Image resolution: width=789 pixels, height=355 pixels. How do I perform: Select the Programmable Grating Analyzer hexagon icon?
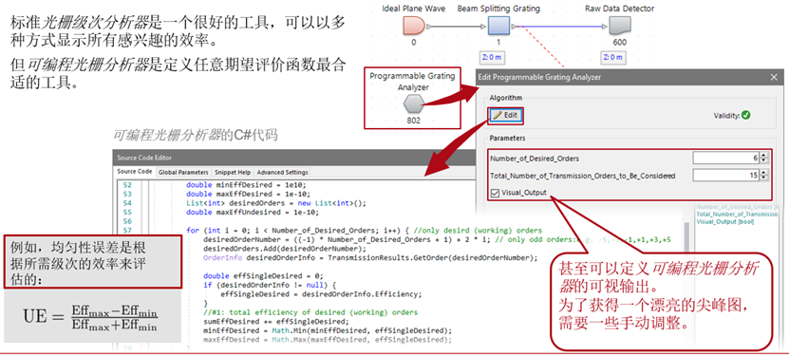click(x=413, y=105)
